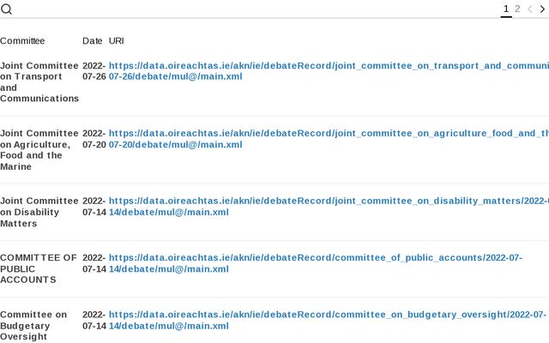Image resolution: width=549 pixels, height=343 pixels.
Task: Open Agriculture, Food and Marine debate link
Action: coord(329,139)
